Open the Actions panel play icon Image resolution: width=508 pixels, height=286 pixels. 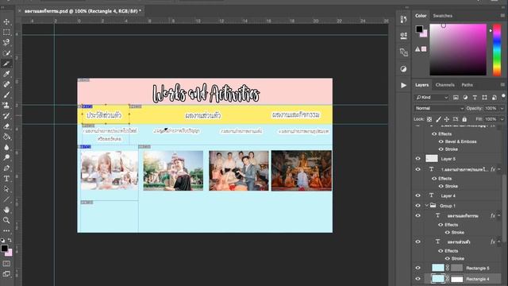(x=403, y=85)
